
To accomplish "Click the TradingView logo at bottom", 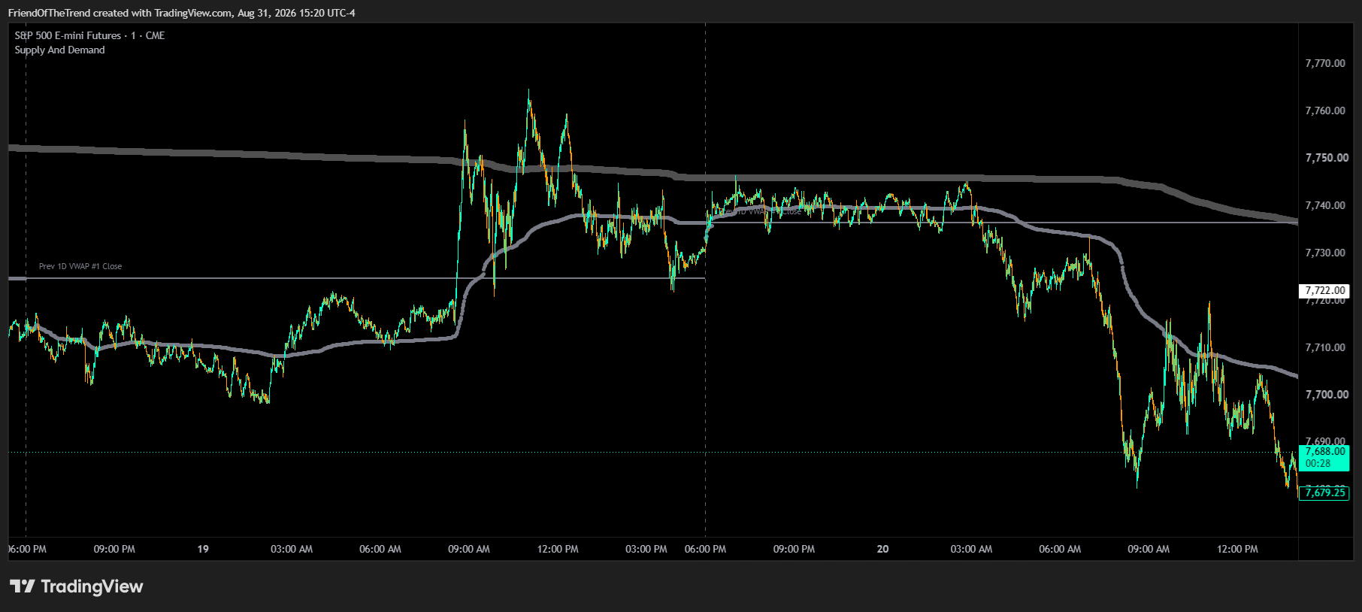I will (76, 586).
